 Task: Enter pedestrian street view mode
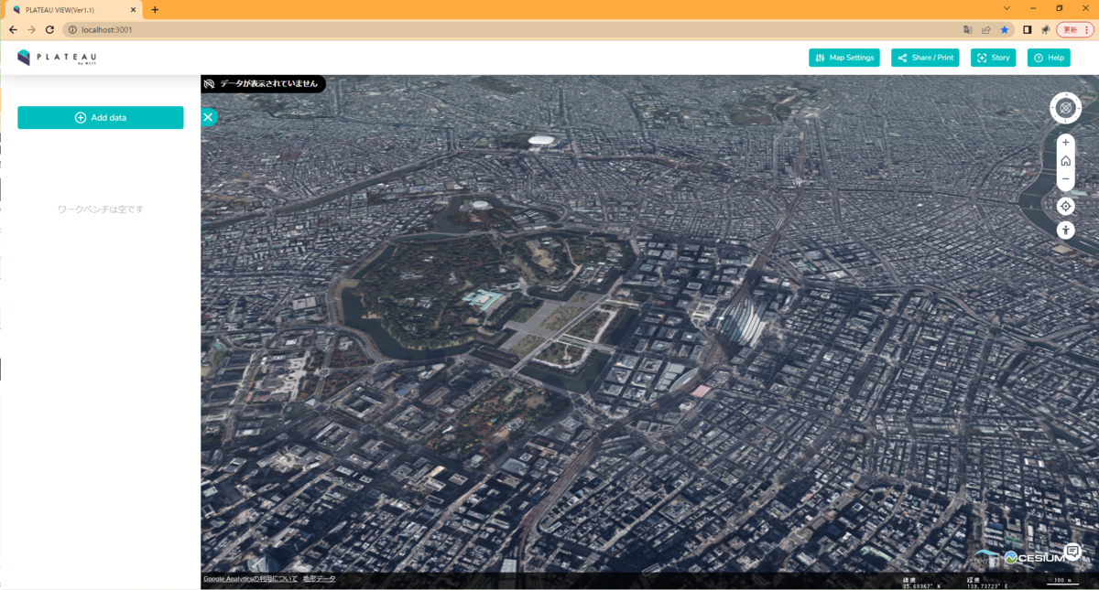(x=1065, y=230)
